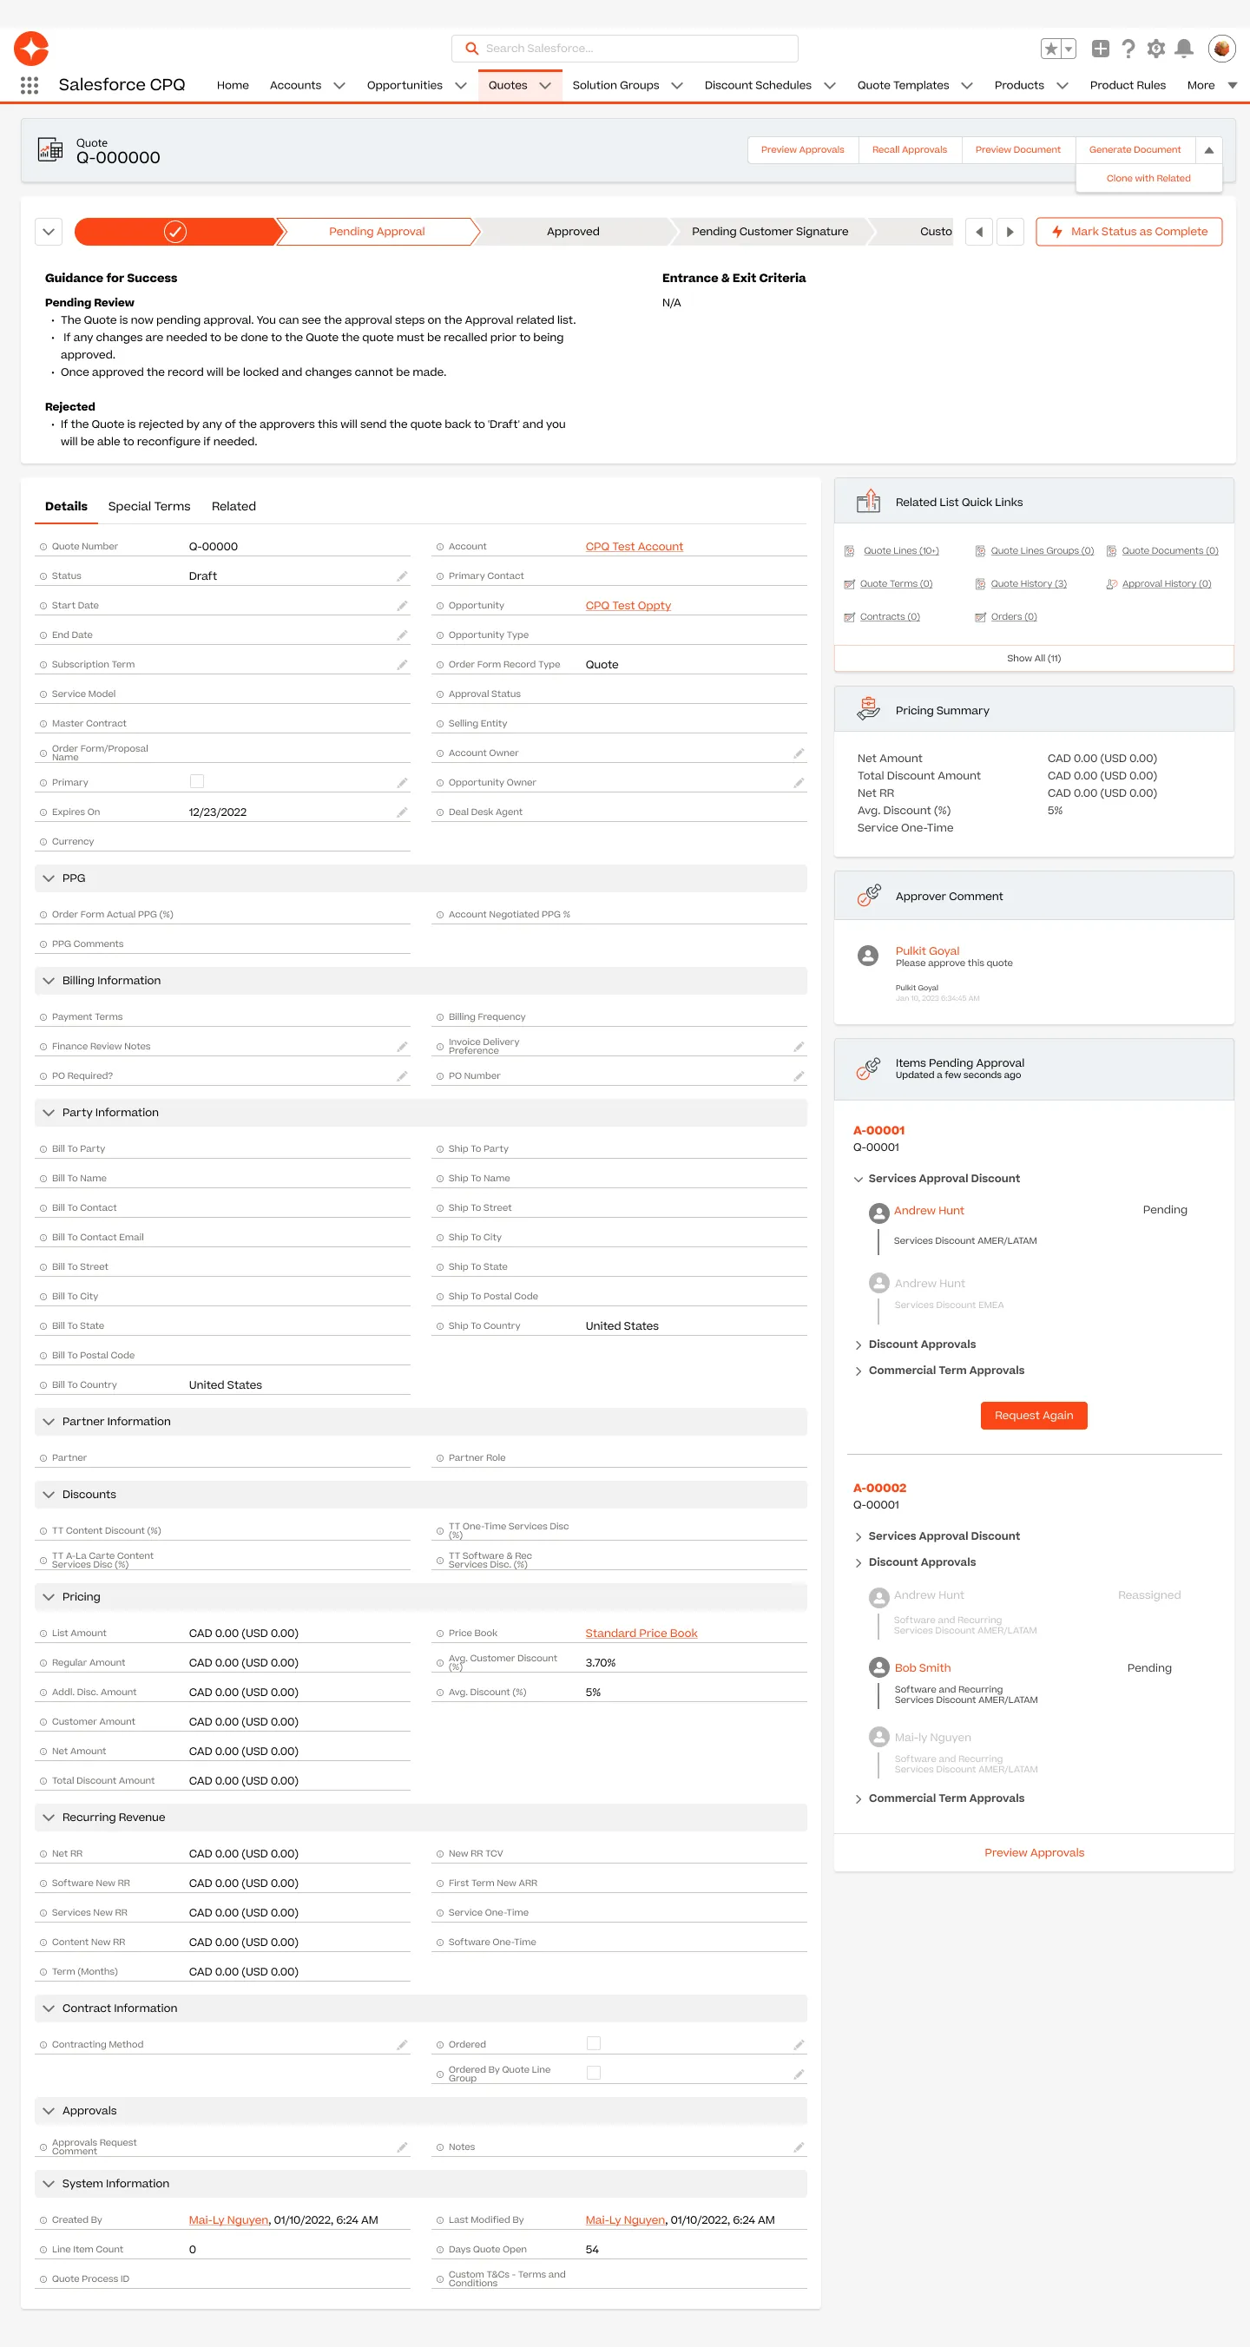Screen dimensions: 1250x2347
Task: Toggle Ordered By Quote Line Group checkbox
Action: pos(593,2073)
